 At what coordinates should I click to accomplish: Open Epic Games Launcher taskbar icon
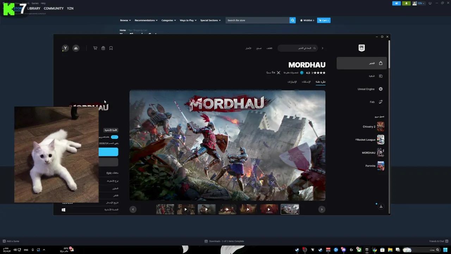pyautogui.click(x=367, y=250)
